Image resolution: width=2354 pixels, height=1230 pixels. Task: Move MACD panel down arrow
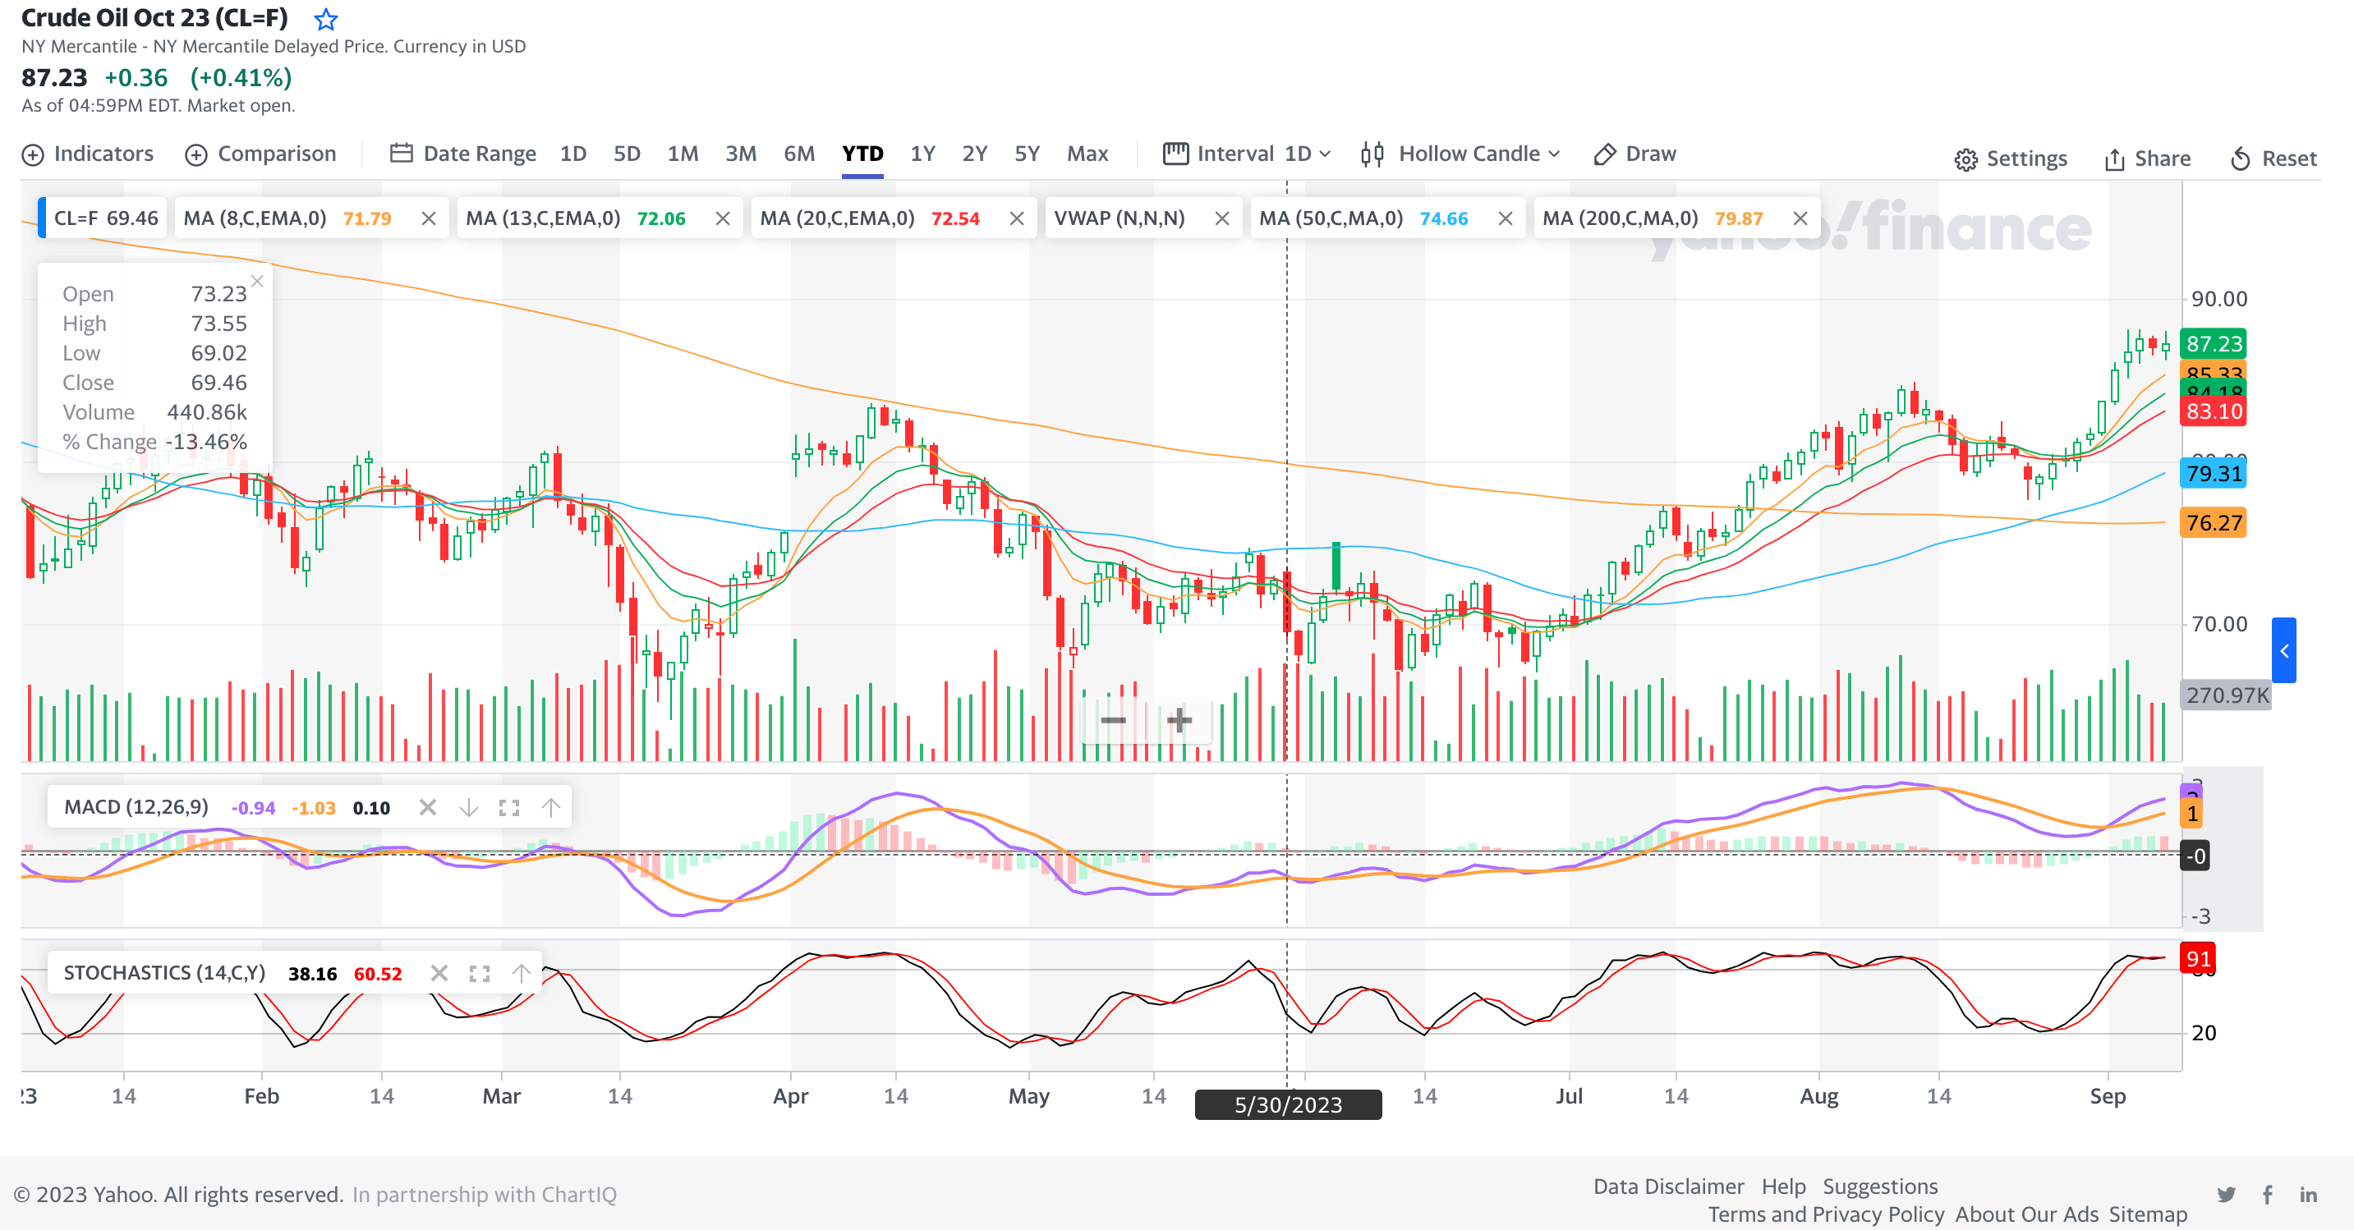point(468,808)
